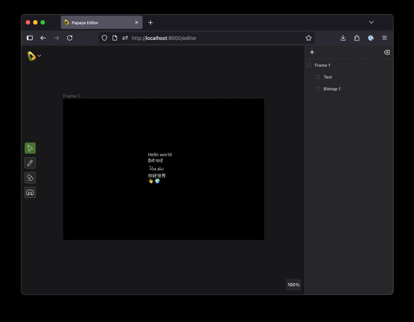This screenshot has height=322, width=414.
Task: Select the Bitmap 1 layer row
Action: point(349,89)
